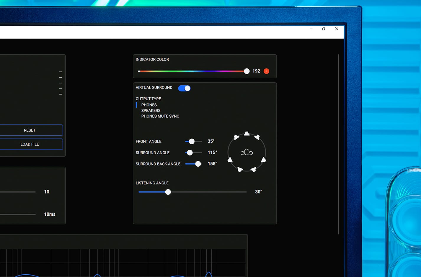Click the vertical scrollbar on the right
Viewport: 421px width, 277px height.
pos(339,144)
